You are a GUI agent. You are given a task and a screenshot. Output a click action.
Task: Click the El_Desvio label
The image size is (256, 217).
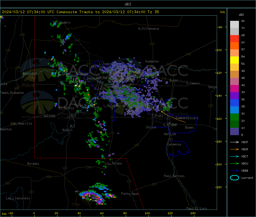coord(66,108)
